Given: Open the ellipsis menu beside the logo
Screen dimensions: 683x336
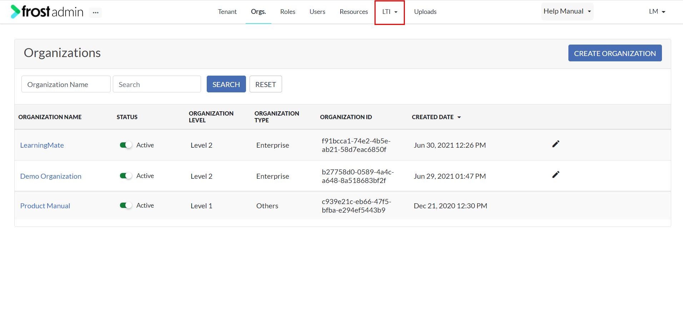Looking at the screenshot, I should (95, 12).
